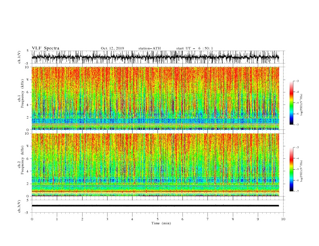
Task: Click time axis tick label "10"
Action: pyautogui.click(x=283, y=219)
